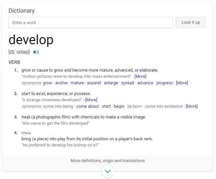Expand more definitions with the chevron button
216x179 pixels.
pyautogui.click(x=108, y=171)
